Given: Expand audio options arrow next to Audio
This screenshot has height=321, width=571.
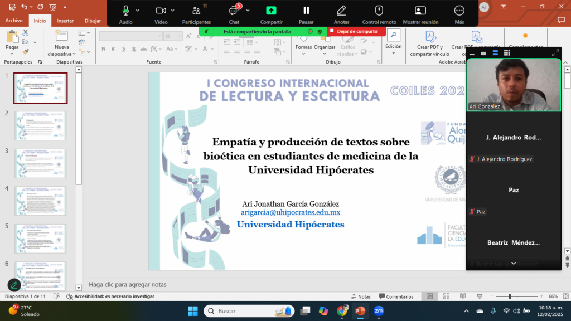Looking at the screenshot, I should (x=137, y=11).
